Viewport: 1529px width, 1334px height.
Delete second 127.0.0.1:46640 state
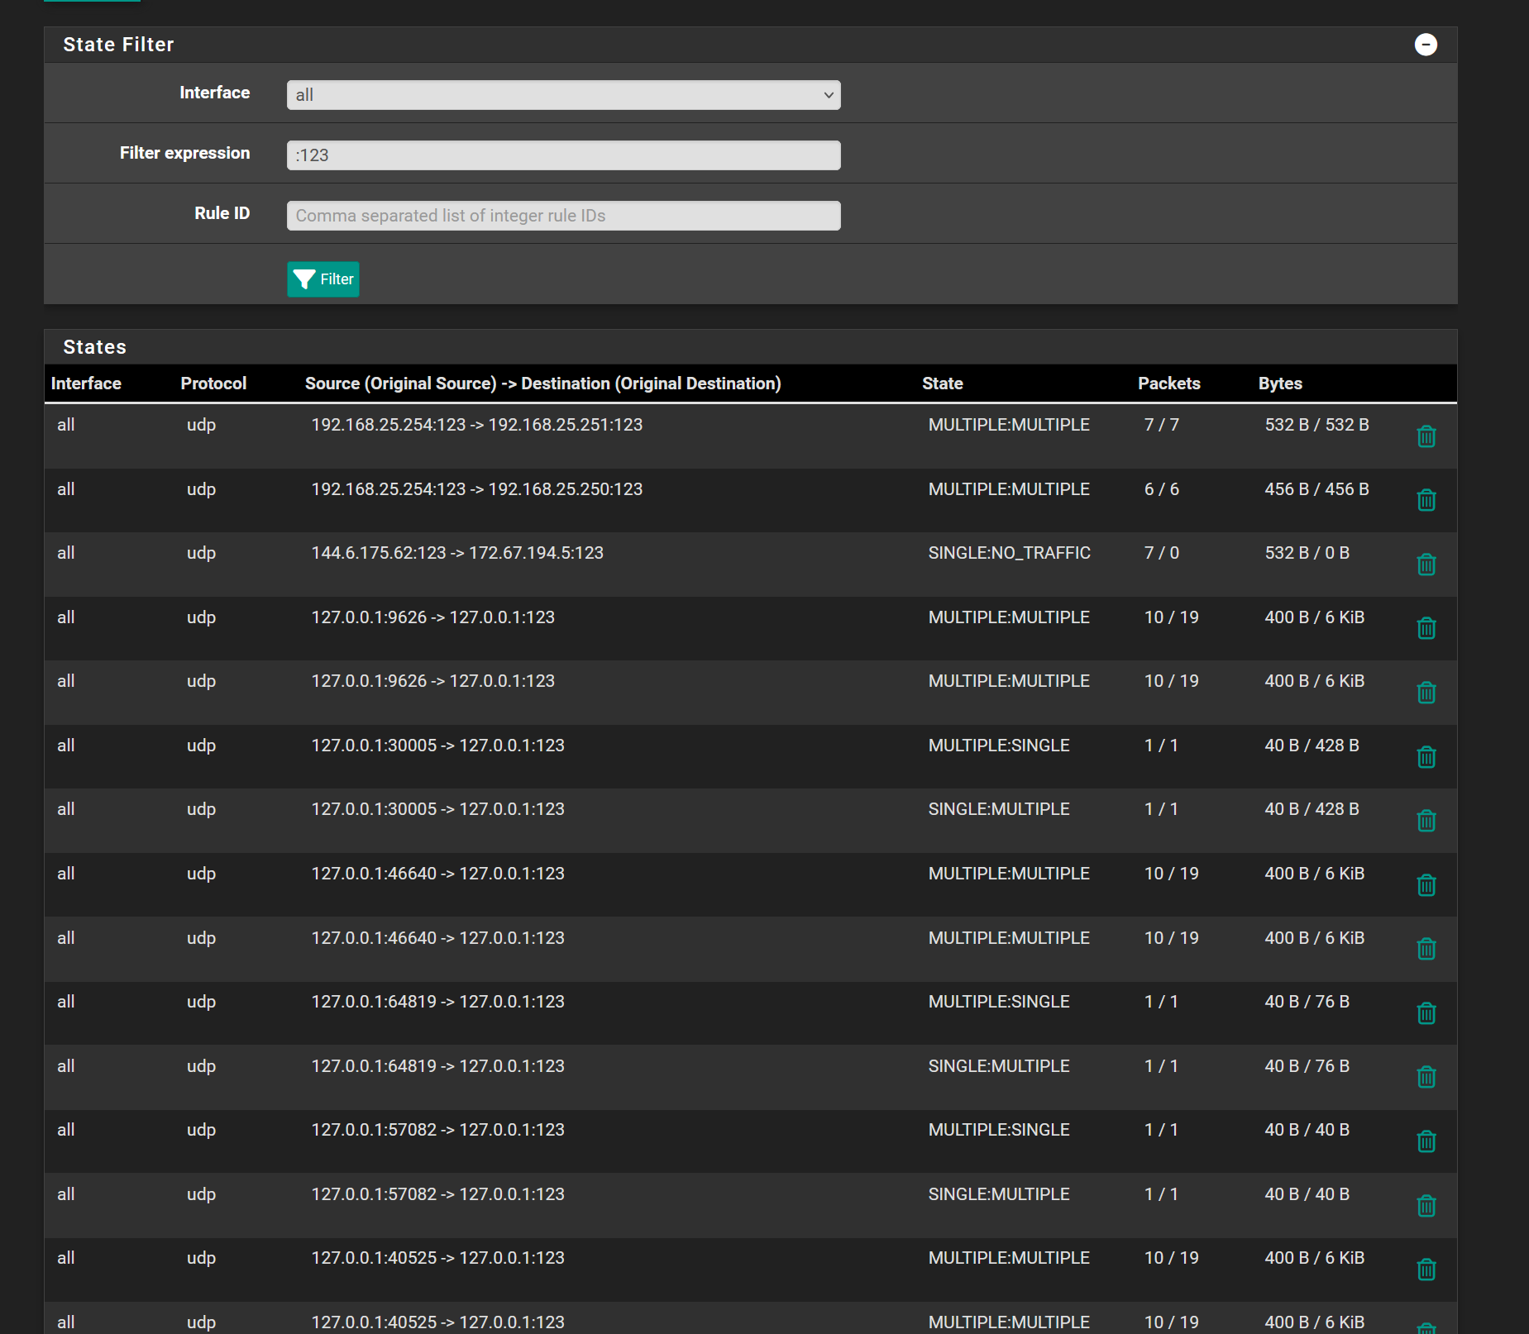1426,948
